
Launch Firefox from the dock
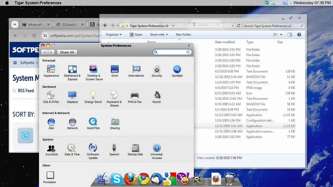click(x=130, y=179)
